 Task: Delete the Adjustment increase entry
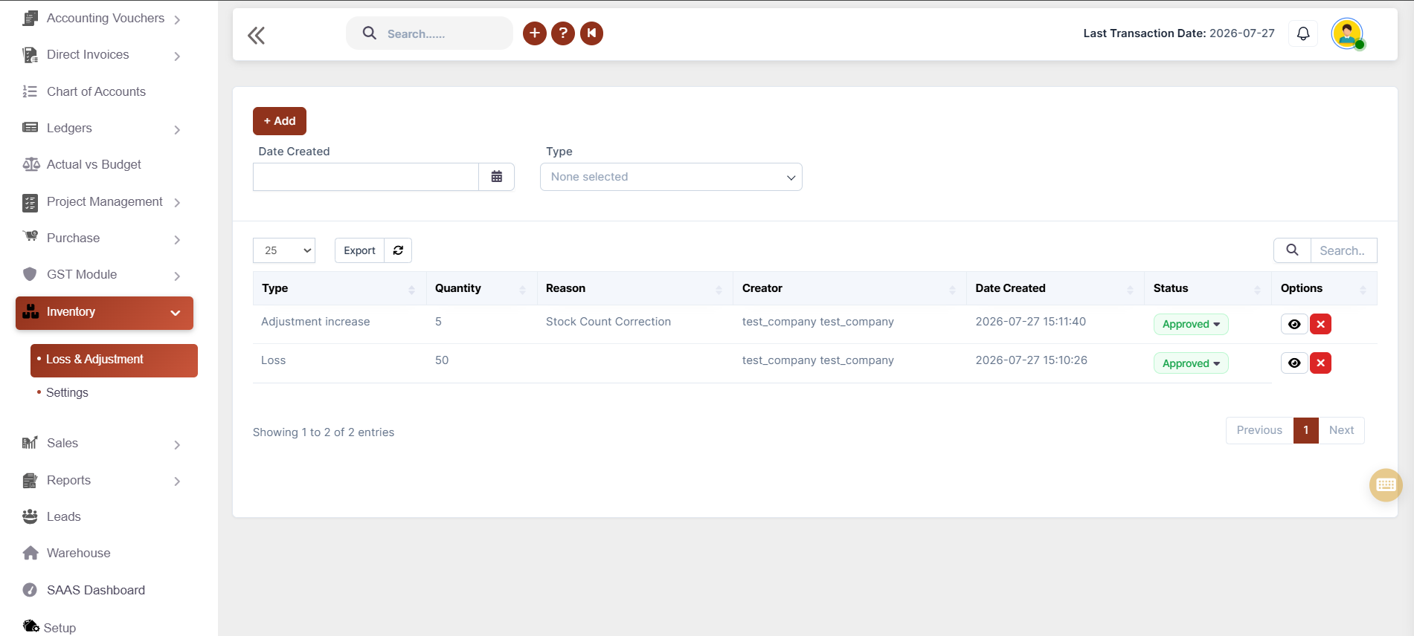1320,324
